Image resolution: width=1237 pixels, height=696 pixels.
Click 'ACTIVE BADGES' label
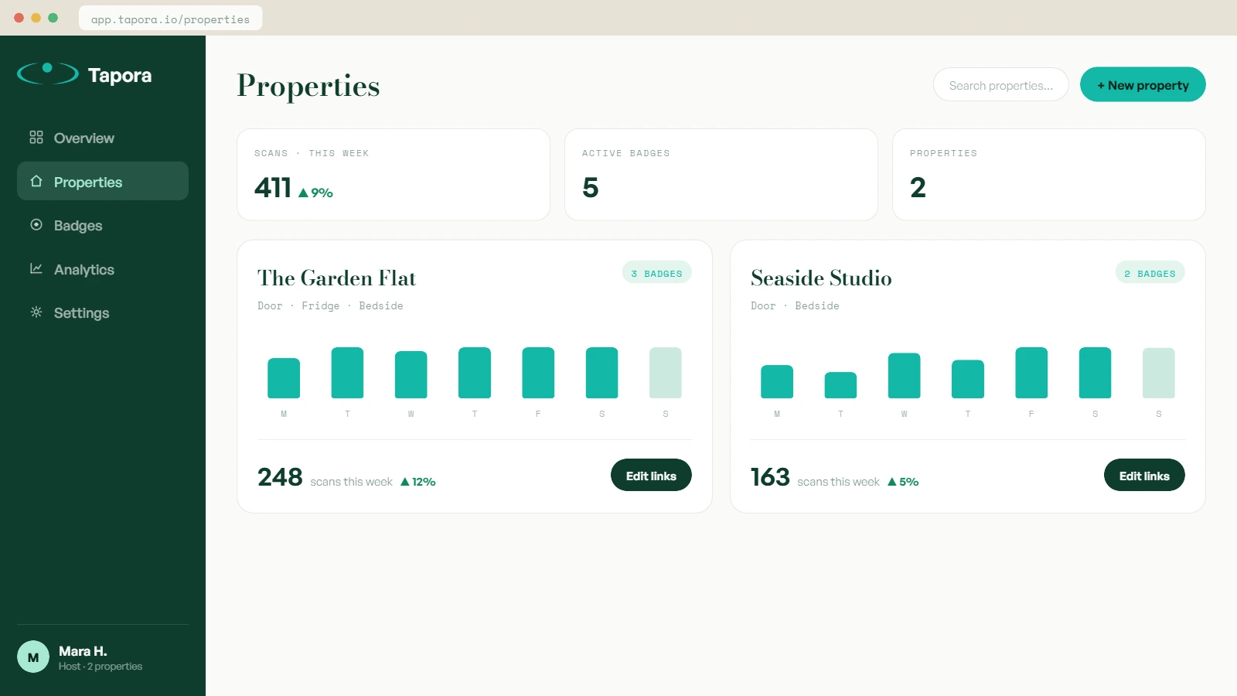626,153
